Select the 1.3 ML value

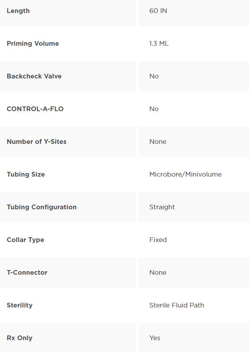159,43
